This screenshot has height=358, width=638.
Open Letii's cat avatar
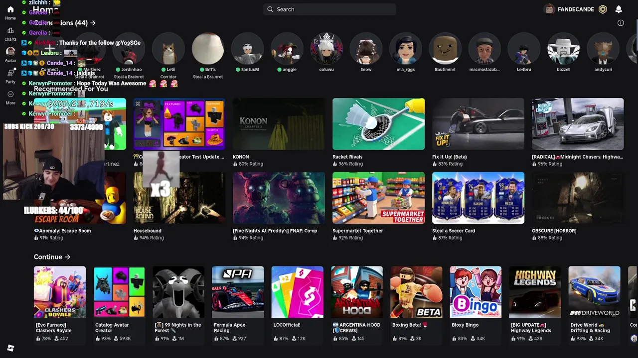[168, 50]
